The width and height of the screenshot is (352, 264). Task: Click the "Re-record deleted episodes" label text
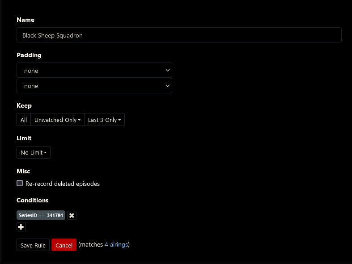tap(63, 184)
